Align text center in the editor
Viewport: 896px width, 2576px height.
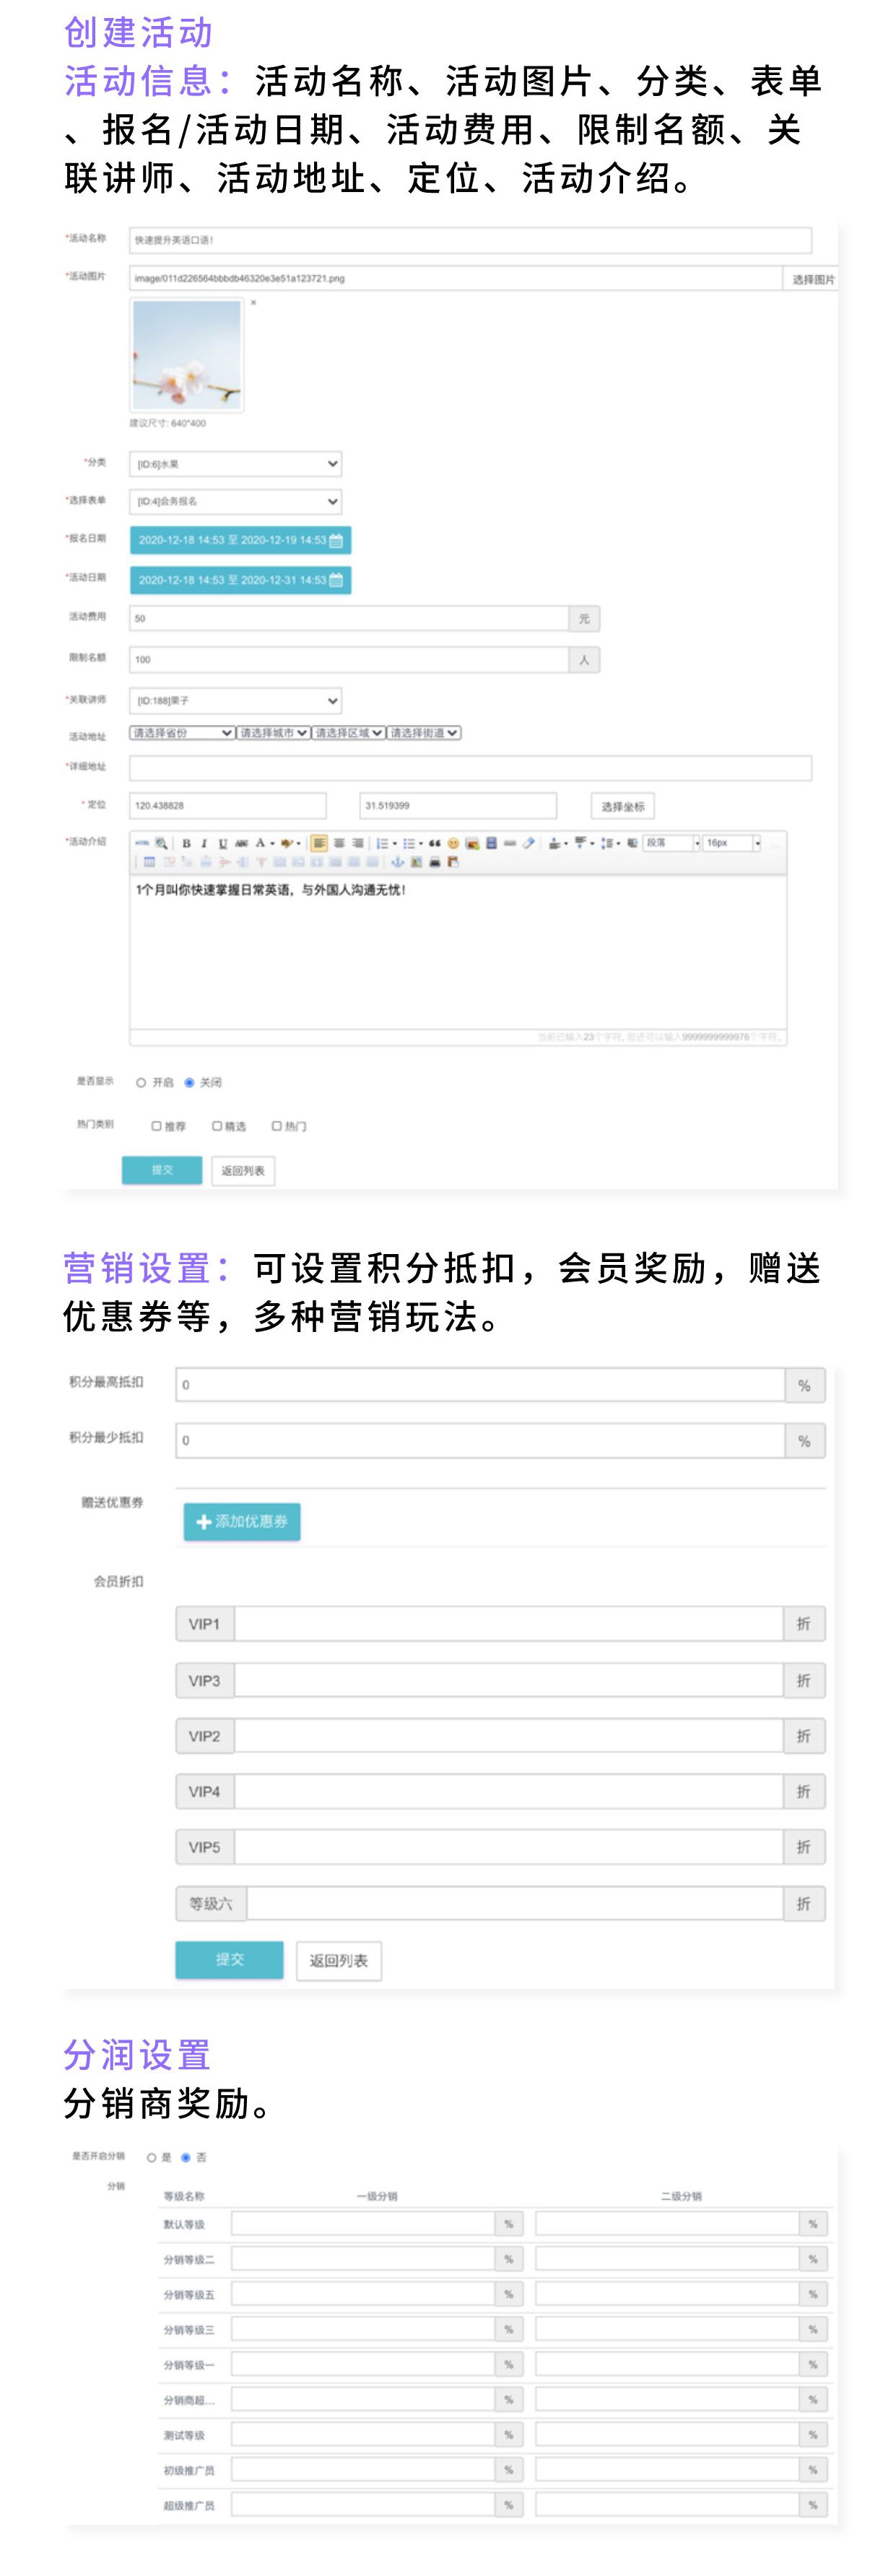pyautogui.click(x=339, y=843)
